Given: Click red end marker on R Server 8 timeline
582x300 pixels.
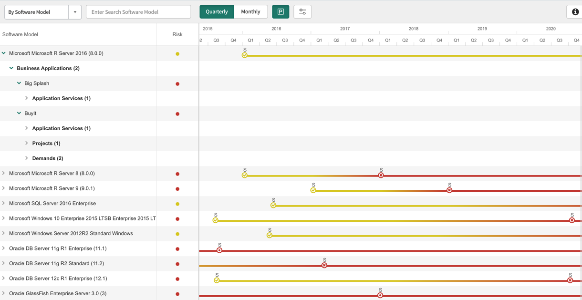Looking at the screenshot, I should (381, 176).
